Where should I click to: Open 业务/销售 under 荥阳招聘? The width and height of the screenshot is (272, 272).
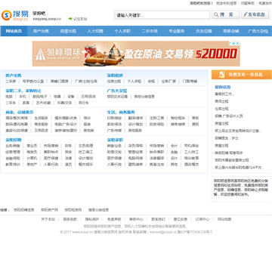coord(13,146)
